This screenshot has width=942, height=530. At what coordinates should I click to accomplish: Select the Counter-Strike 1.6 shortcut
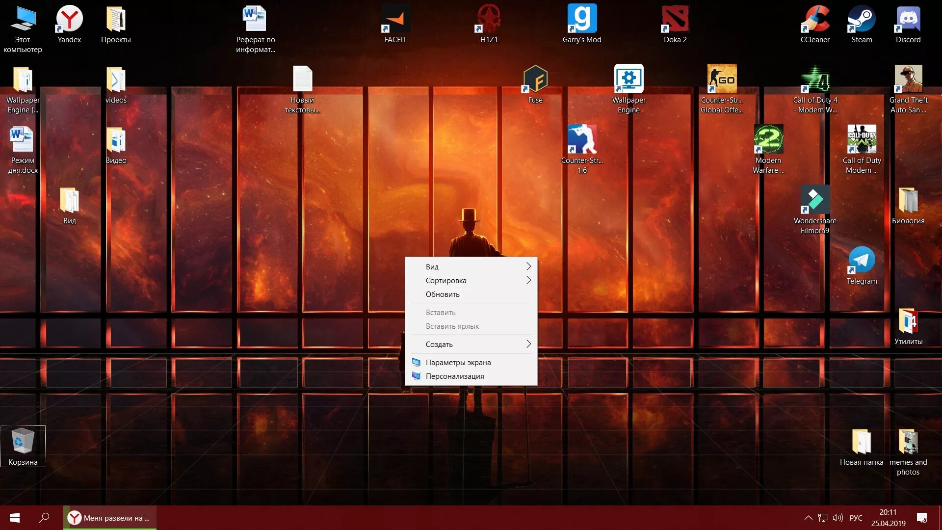(x=582, y=150)
